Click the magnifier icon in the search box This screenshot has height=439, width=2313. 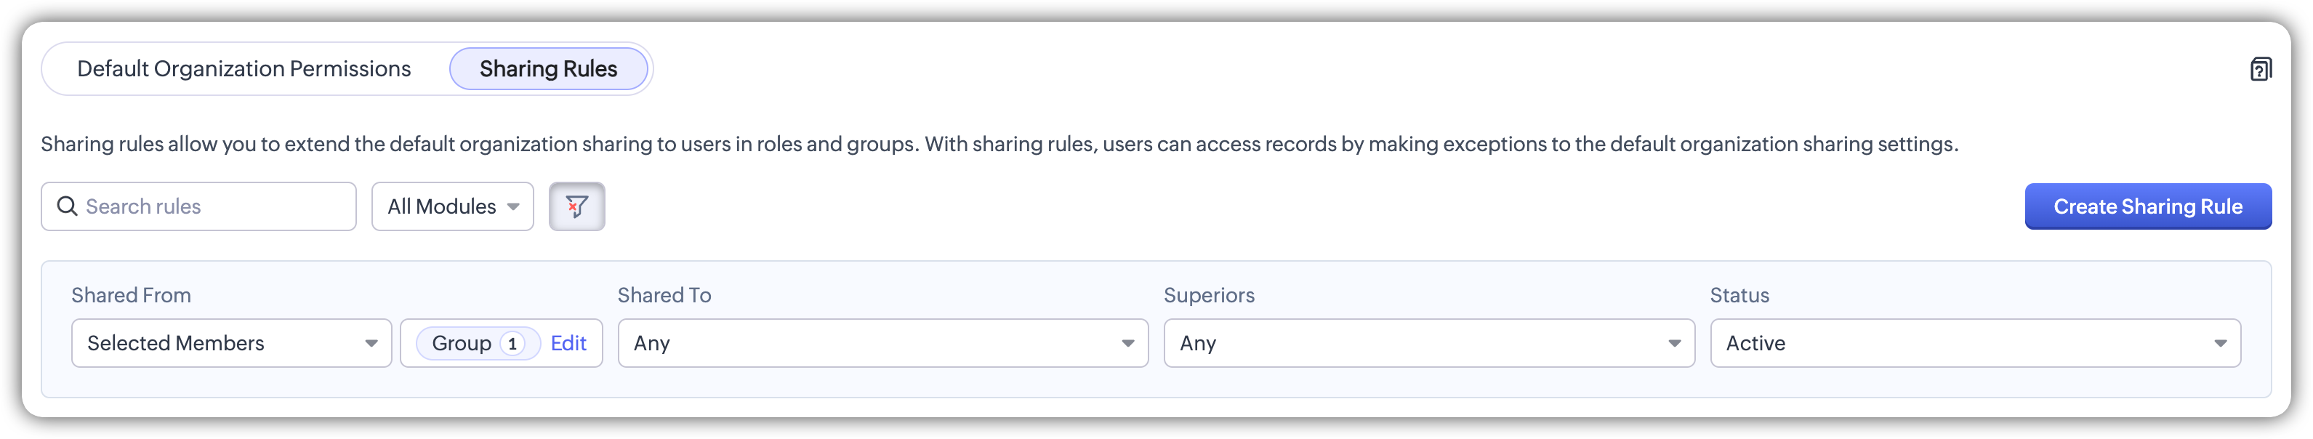66,206
